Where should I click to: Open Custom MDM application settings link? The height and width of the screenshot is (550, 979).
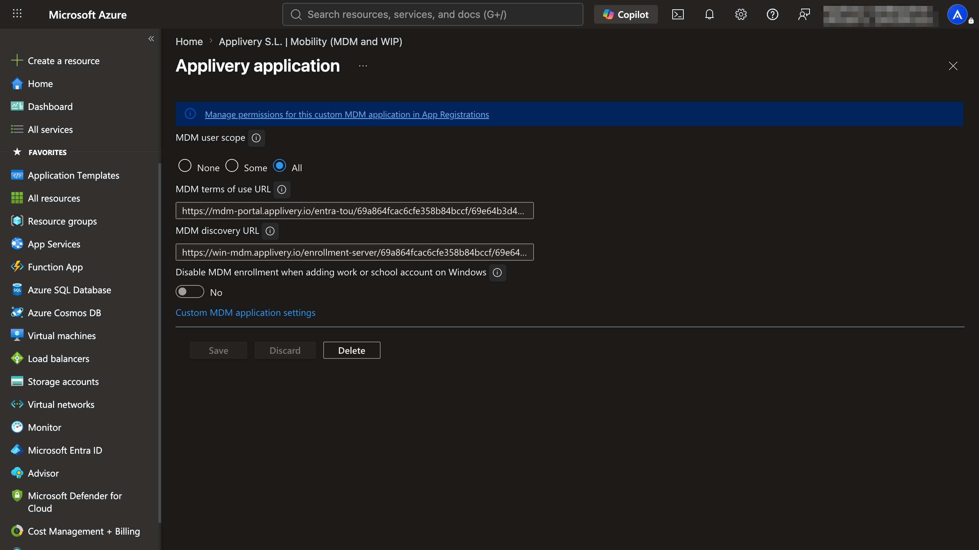point(245,313)
